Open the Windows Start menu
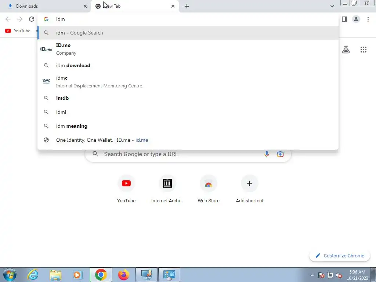This screenshot has height=282, width=376. (10, 275)
